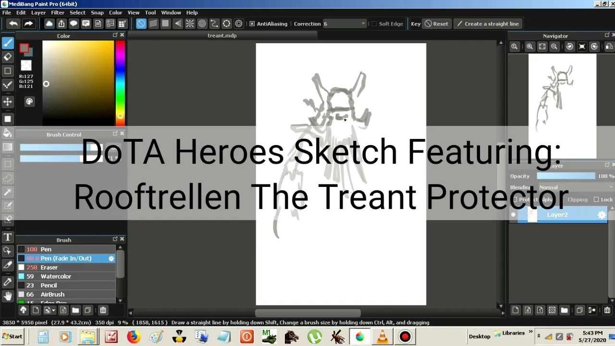Select the Hand pan tool
Viewport: 615px width, 346px height.
click(x=8, y=296)
